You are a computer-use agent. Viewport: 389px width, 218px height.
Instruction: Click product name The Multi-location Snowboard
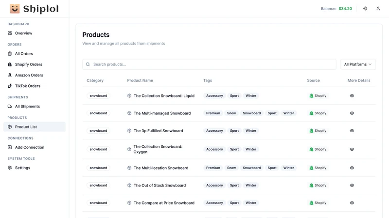pyautogui.click(x=161, y=168)
